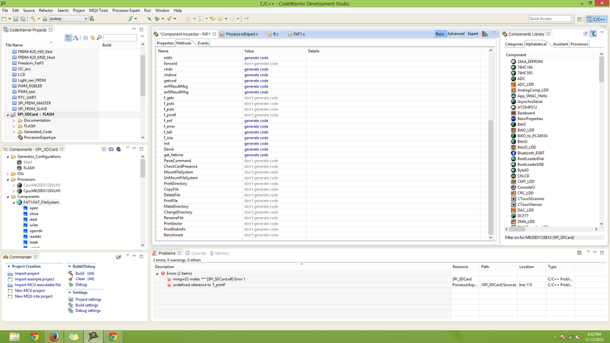This screenshot has width=610, height=343.
Task: Click Collapse All in CodeWarrior Projects panel
Action: point(85,38)
